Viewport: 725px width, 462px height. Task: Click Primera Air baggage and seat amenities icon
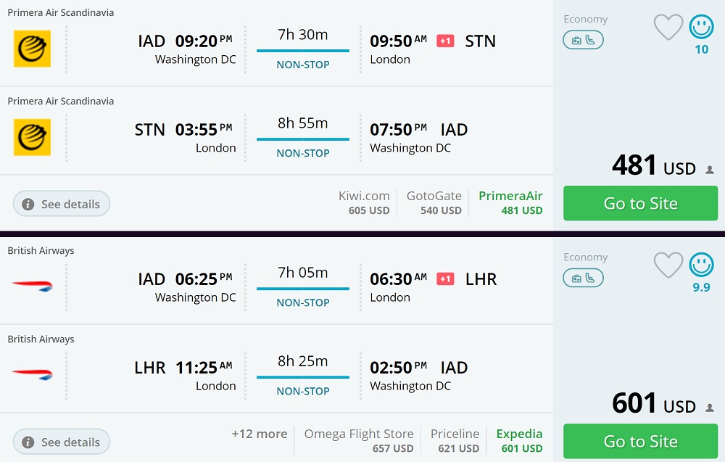[583, 41]
